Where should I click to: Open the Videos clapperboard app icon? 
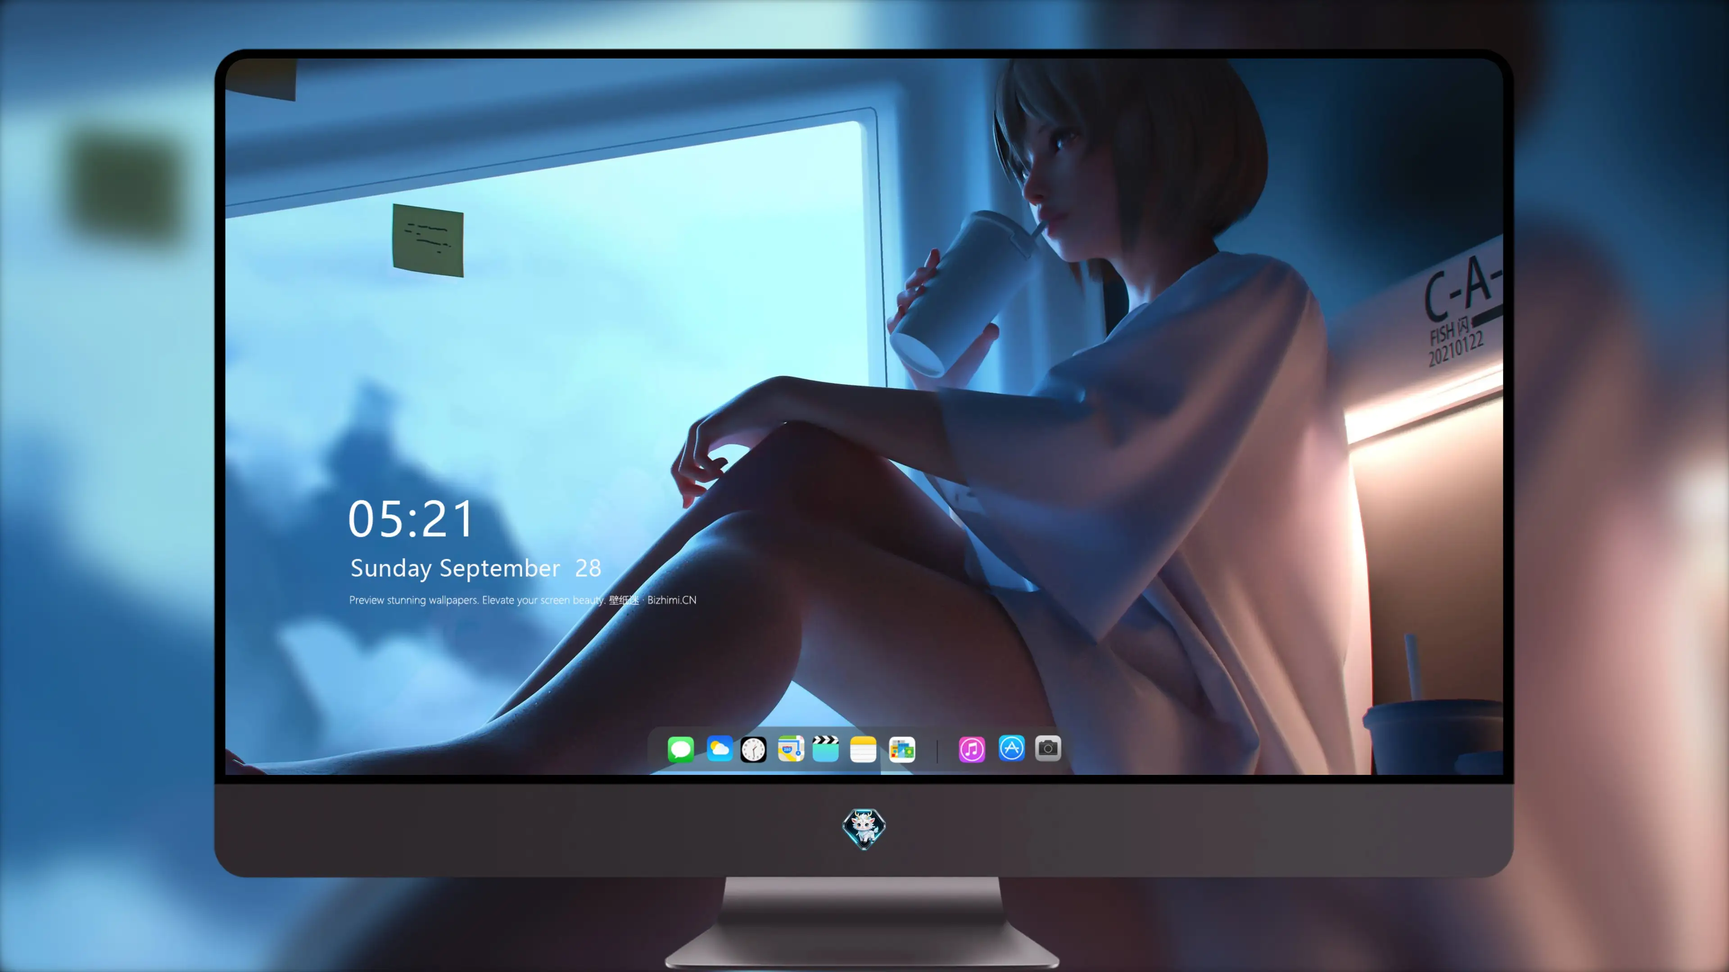[x=826, y=749]
